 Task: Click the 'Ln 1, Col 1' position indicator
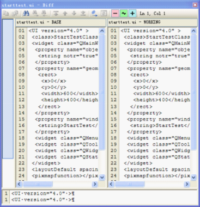point(153,14)
